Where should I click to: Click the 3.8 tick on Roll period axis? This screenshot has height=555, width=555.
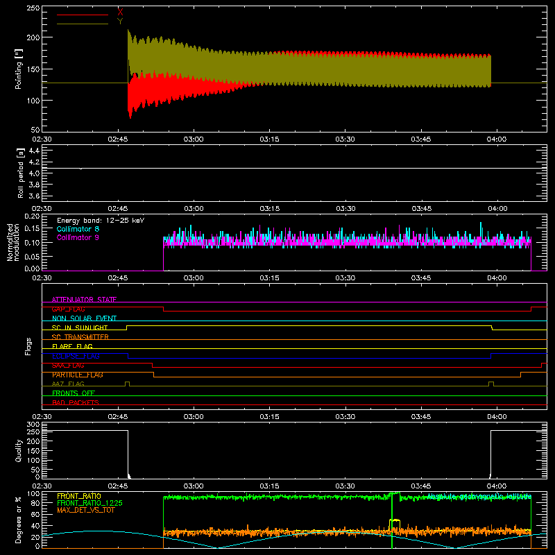34,185
